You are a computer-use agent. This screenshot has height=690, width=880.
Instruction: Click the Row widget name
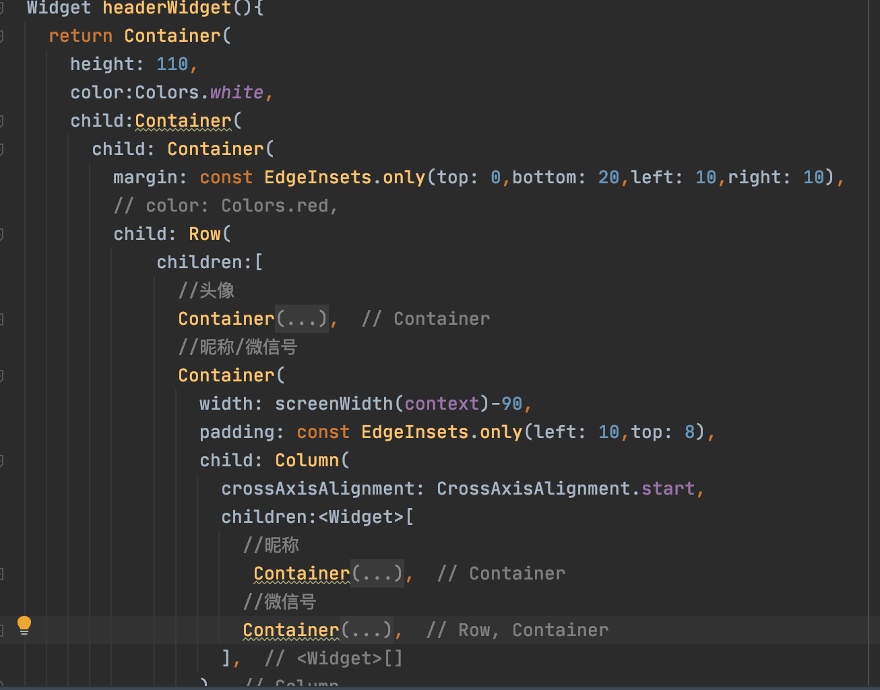205,234
